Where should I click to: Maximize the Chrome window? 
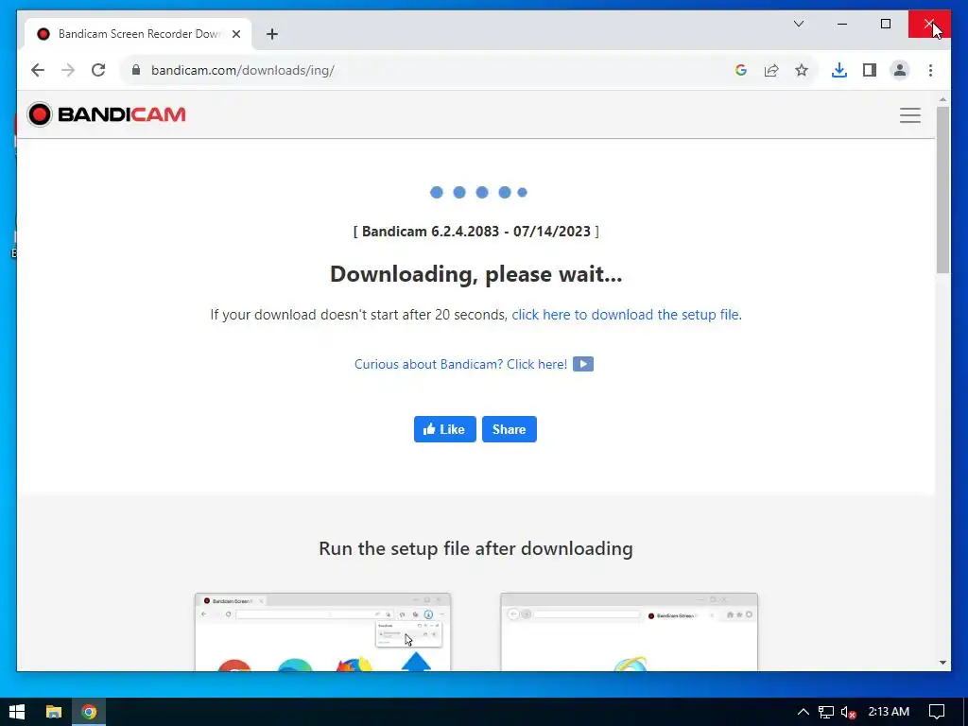point(885,24)
